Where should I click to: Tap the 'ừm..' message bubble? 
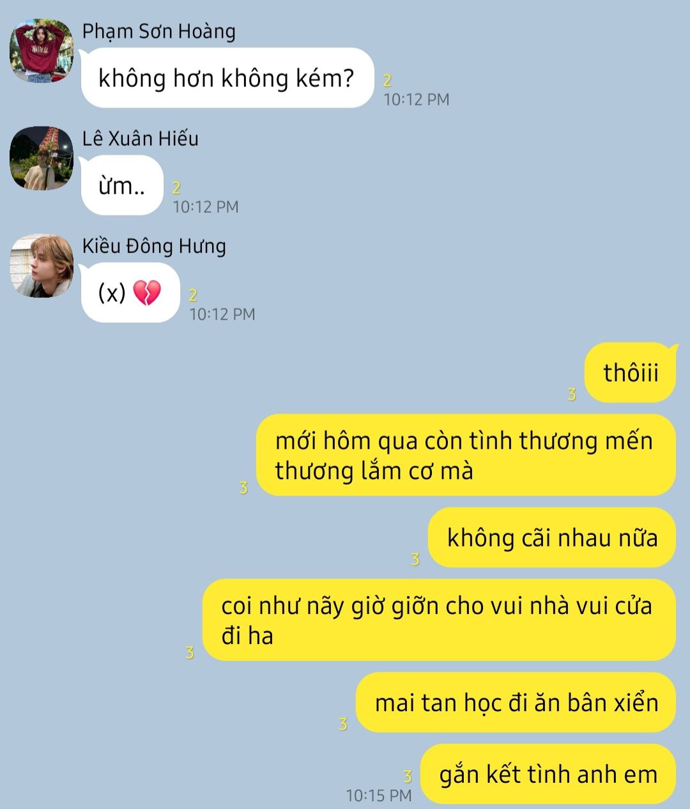(122, 185)
